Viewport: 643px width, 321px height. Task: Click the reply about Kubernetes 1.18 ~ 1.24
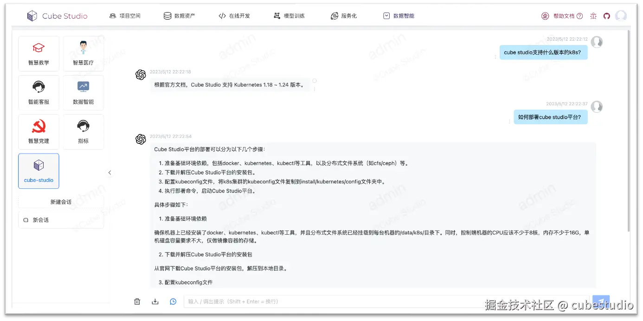coord(230,85)
